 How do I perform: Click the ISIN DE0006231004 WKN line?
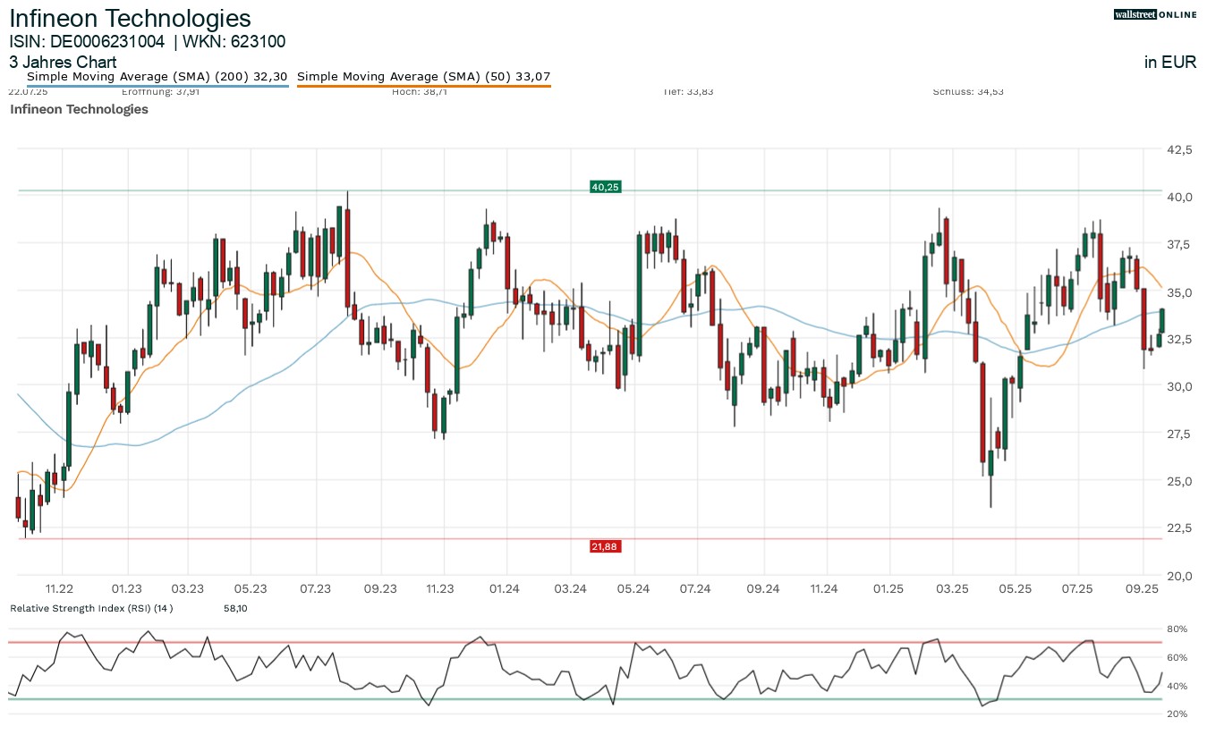148,41
